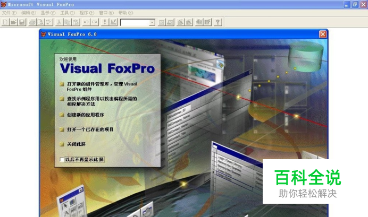Click the Help question mark icon
This screenshot has width=368, height=217.
(218, 22)
